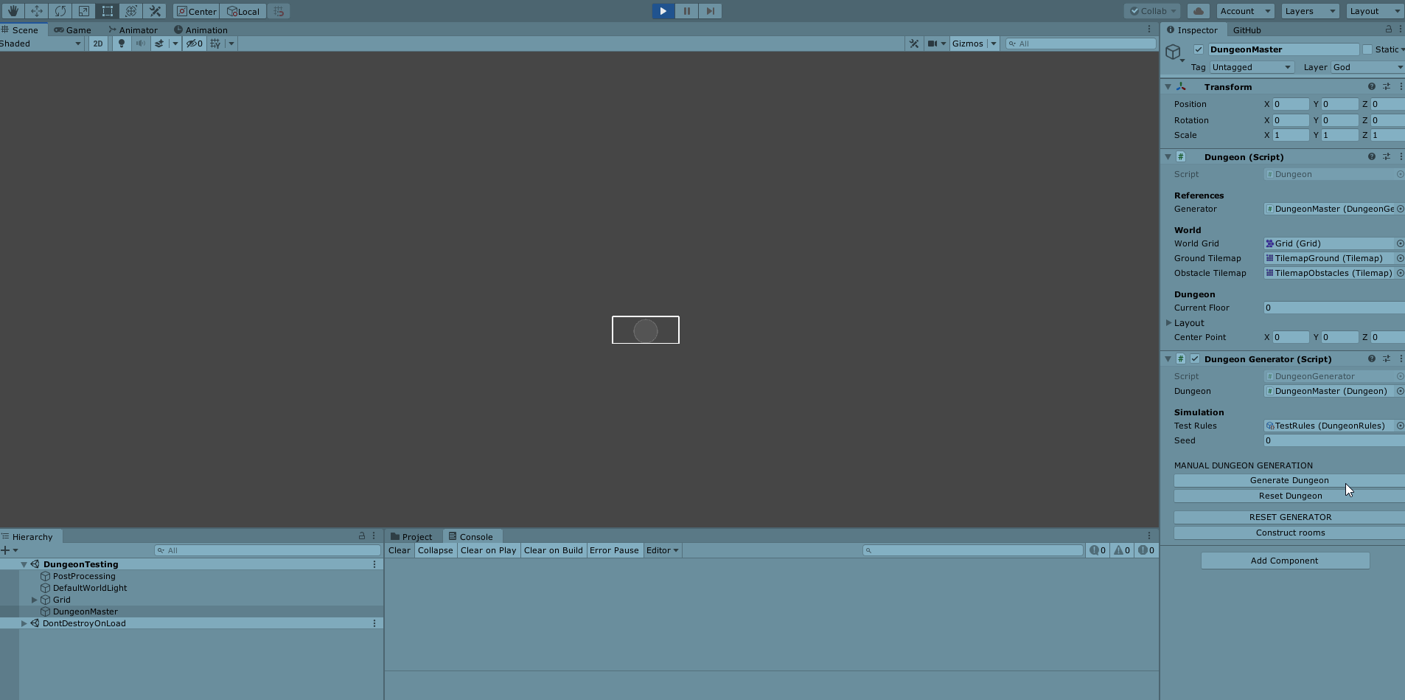Screen dimensions: 1405x700
Task: Open the console Editor dropdown
Action: [662, 550]
